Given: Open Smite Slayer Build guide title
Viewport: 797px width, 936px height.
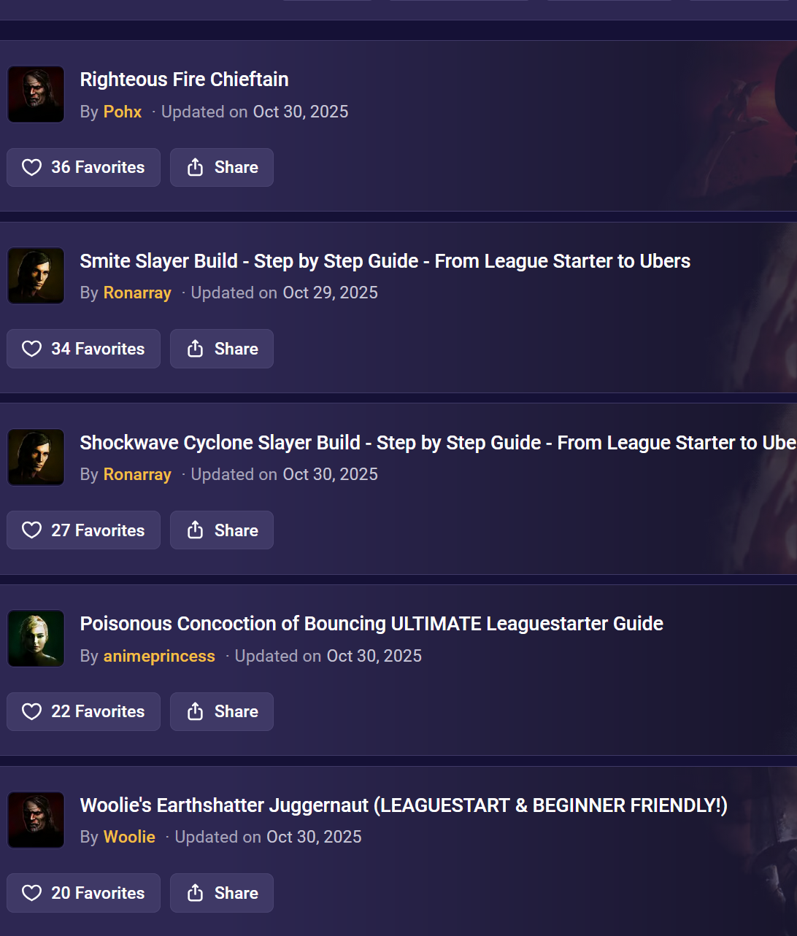Looking at the screenshot, I should 385,261.
